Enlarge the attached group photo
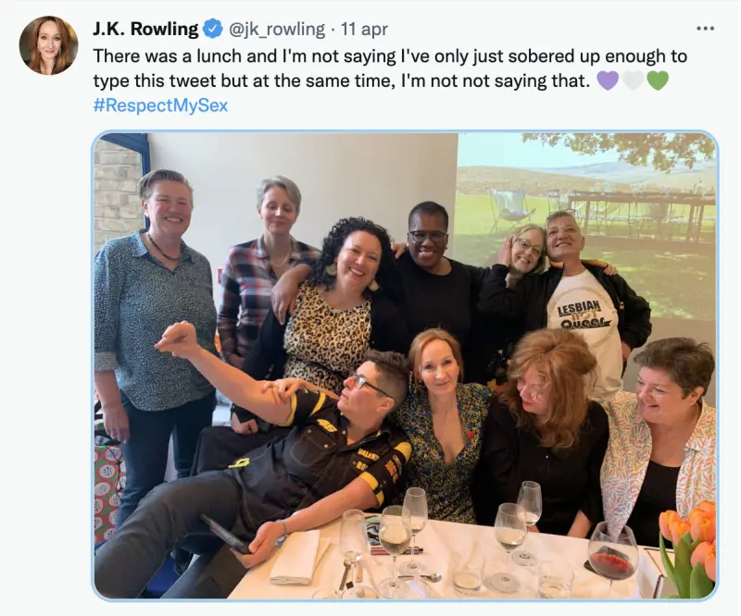 click(405, 365)
